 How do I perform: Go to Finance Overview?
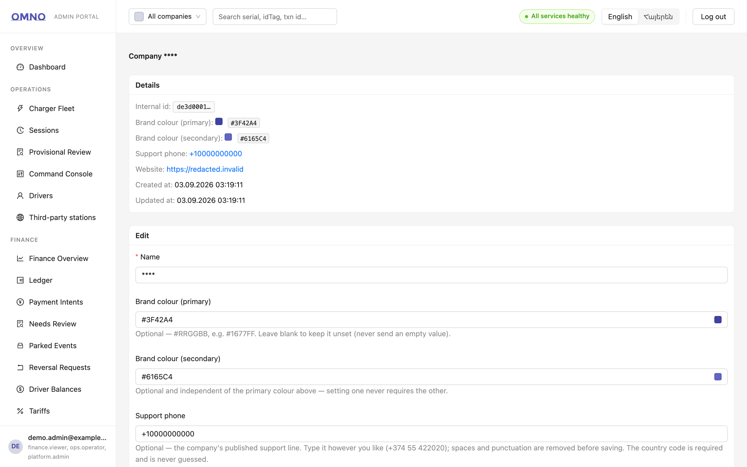[x=58, y=258]
